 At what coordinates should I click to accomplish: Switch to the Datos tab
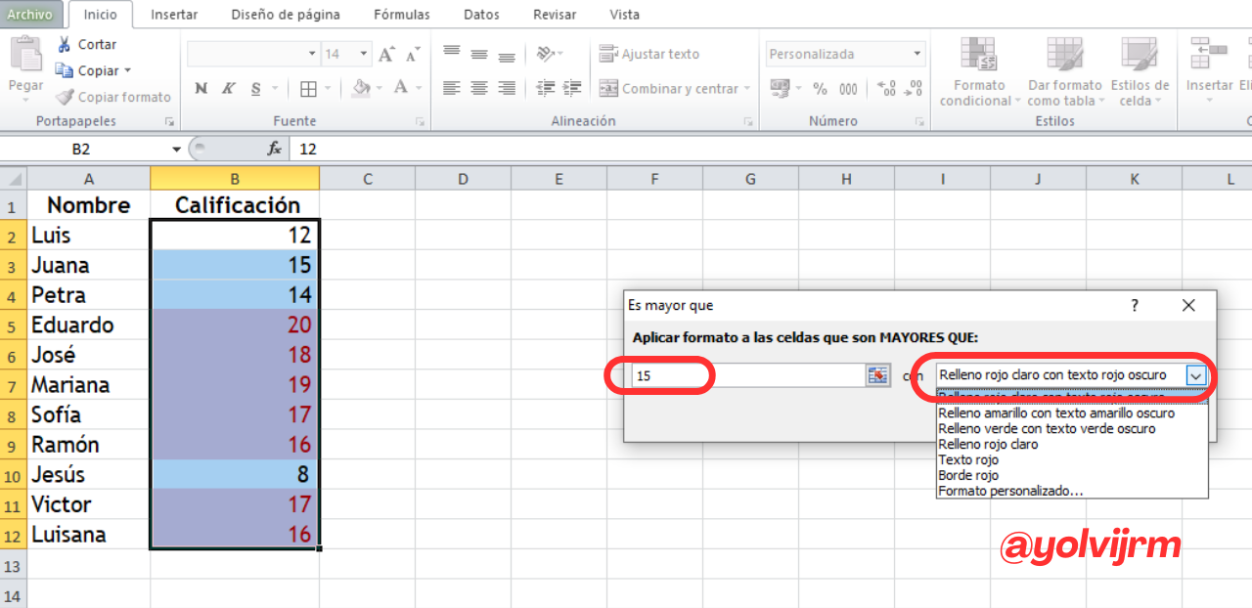pyautogui.click(x=481, y=15)
